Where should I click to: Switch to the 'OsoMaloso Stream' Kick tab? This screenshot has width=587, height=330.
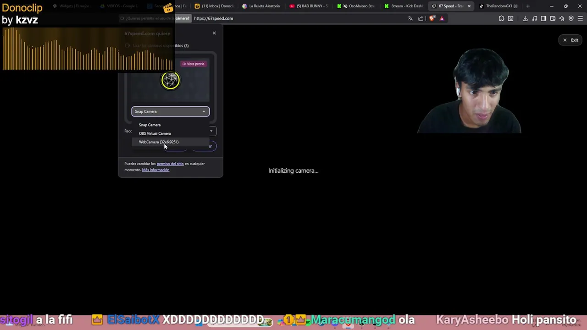pyautogui.click(x=356, y=6)
